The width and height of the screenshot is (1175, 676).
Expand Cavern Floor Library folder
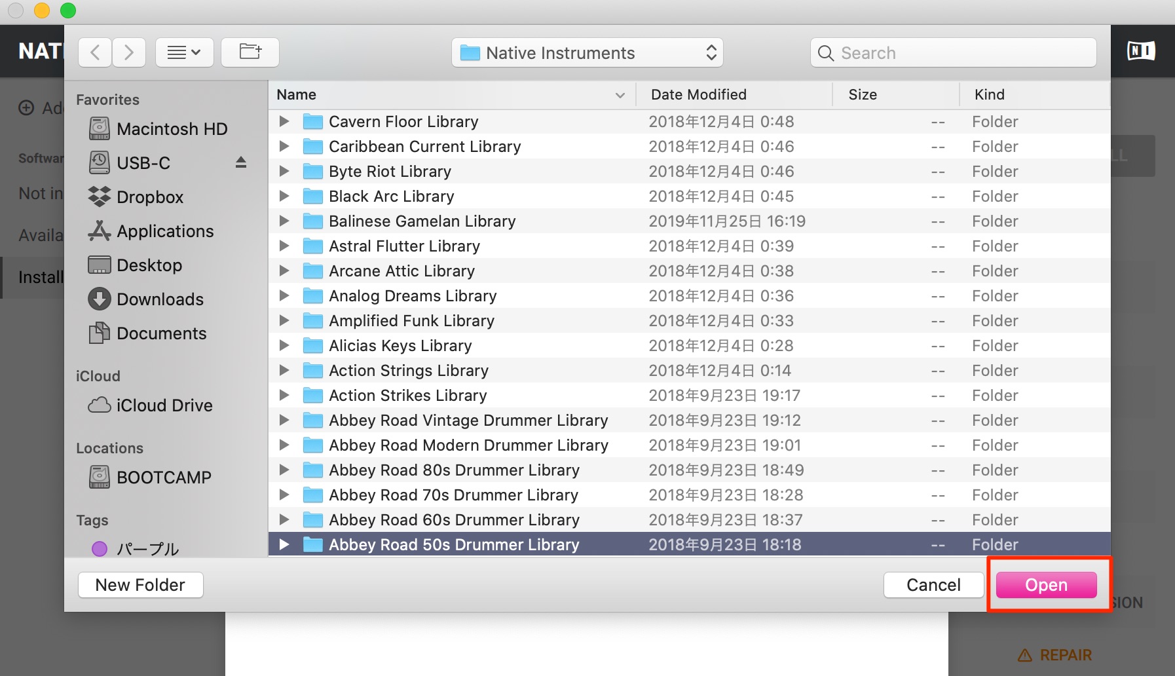point(284,121)
